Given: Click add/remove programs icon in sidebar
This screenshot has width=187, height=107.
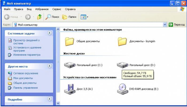Looking at the screenshot, I should (10, 48).
